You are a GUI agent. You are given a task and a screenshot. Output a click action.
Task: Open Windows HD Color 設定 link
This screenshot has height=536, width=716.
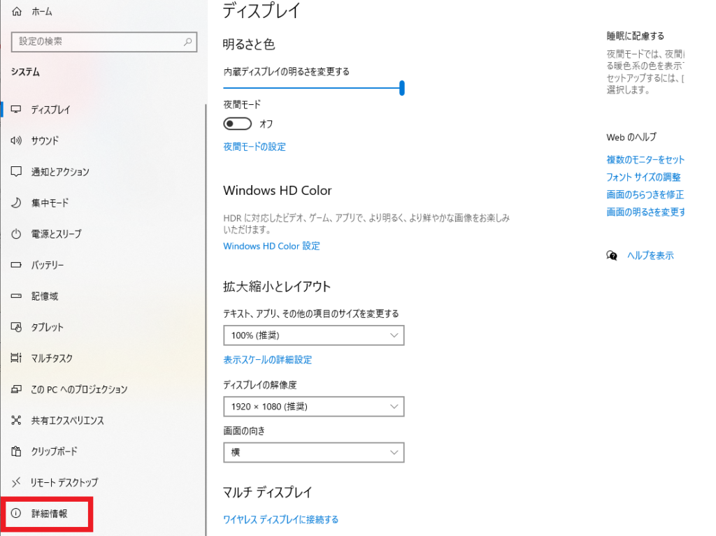271,246
